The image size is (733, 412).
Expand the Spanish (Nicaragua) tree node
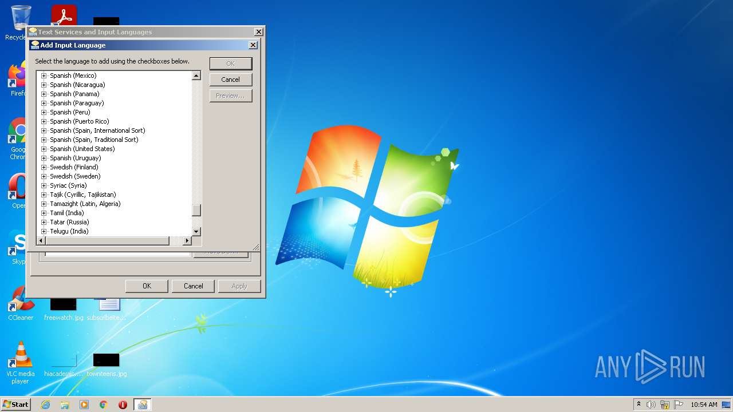pos(44,85)
